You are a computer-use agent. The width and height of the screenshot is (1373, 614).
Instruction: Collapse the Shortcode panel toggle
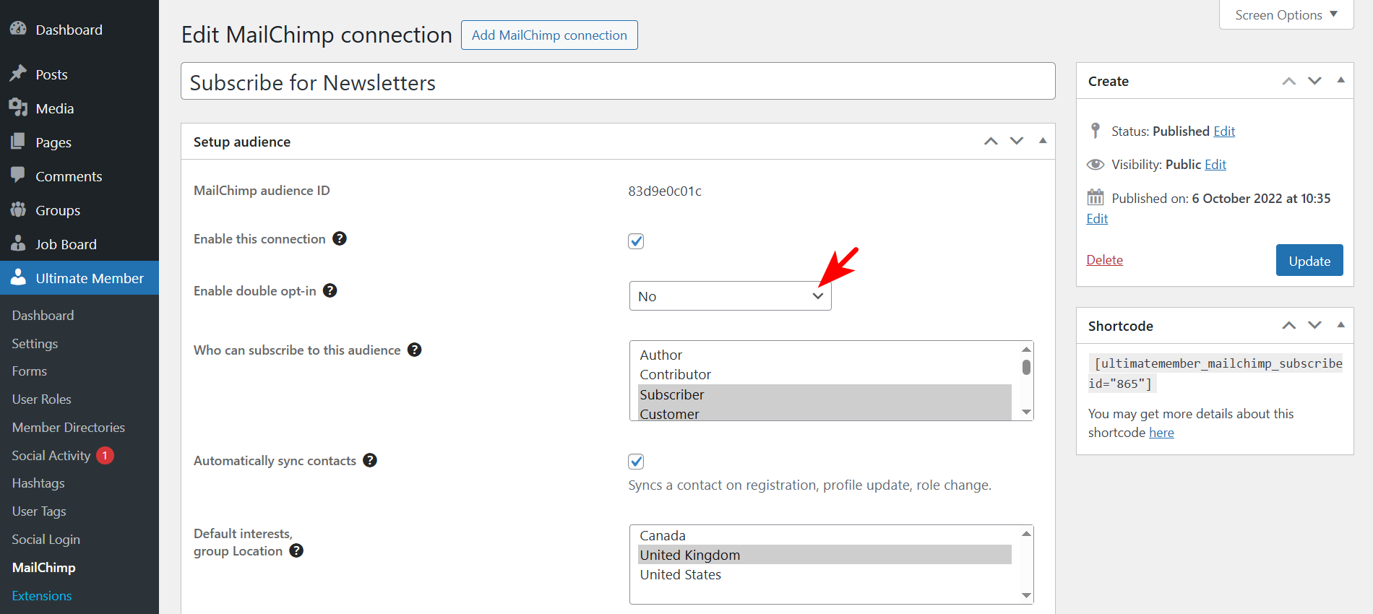tap(1340, 326)
